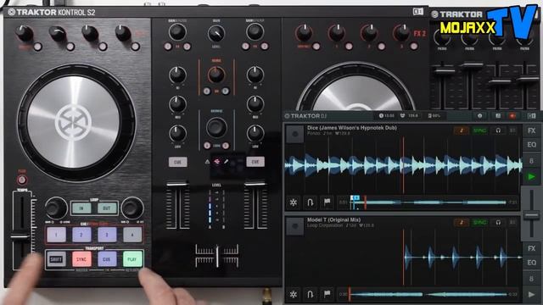Open the EQ panel for the Dice deck

click(x=531, y=145)
